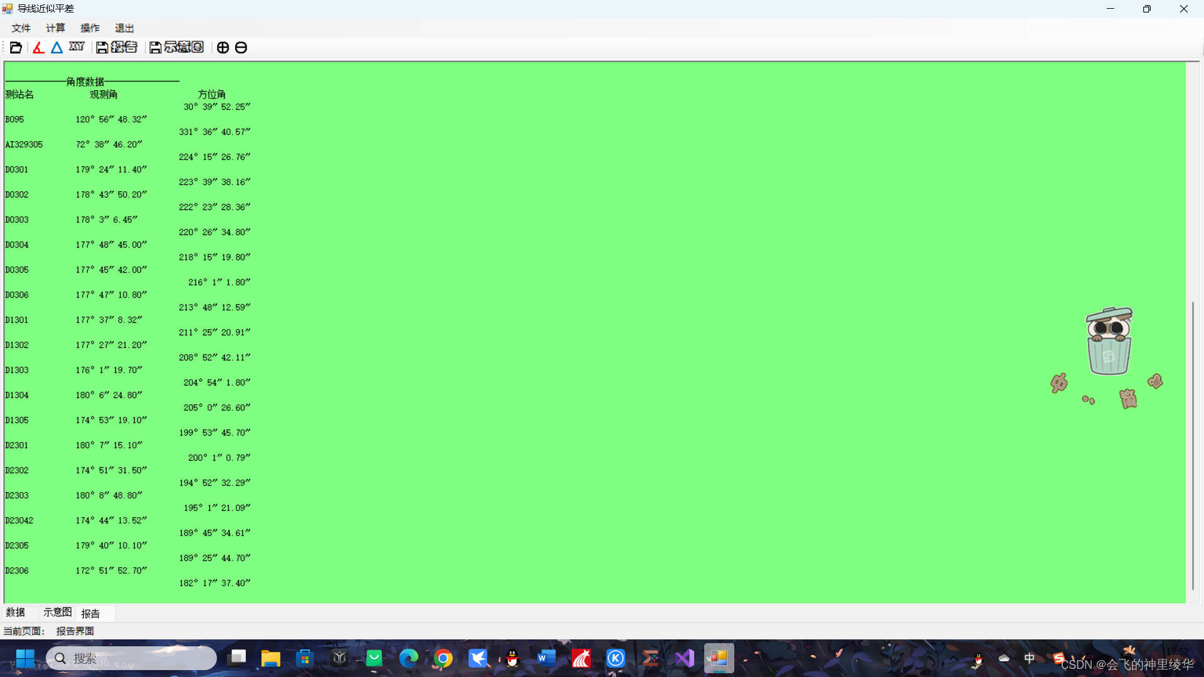Select the 报告 tab at bottom
The width and height of the screenshot is (1204, 677).
point(90,614)
